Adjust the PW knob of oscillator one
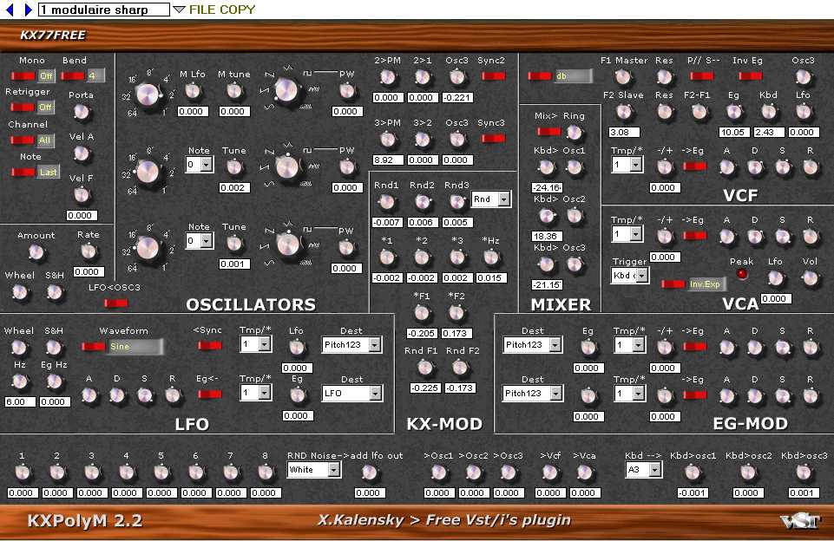 pyautogui.click(x=347, y=90)
